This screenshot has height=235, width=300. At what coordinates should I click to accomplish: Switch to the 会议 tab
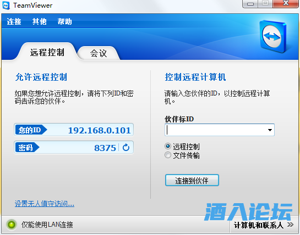(99, 53)
